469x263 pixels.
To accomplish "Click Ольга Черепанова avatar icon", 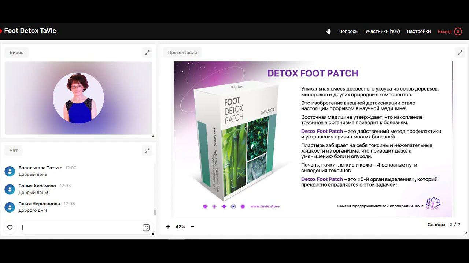I will 10,207.
